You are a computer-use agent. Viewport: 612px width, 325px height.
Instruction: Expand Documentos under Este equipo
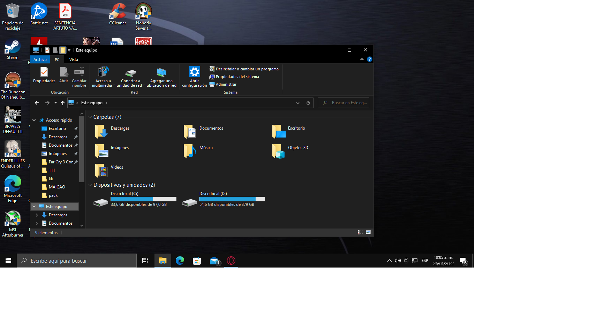click(x=37, y=223)
